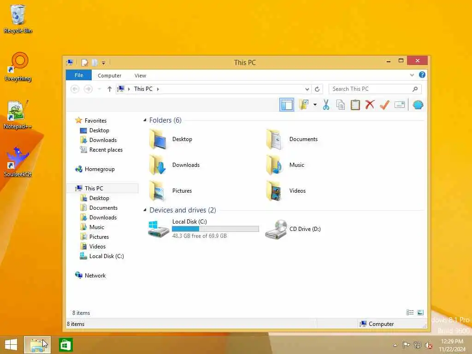Image resolution: width=472 pixels, height=354 pixels.
Task: Click New folder icon in quick access toolbar
Action: click(94, 63)
